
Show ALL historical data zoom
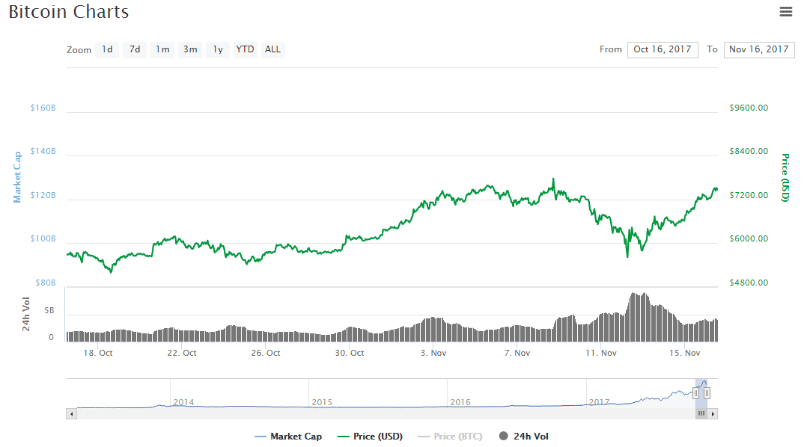pyautogui.click(x=272, y=49)
